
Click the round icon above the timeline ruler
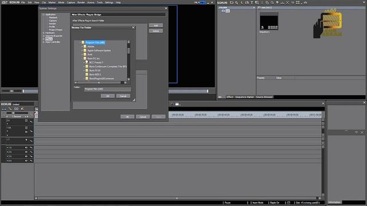pyautogui.click(x=172, y=104)
